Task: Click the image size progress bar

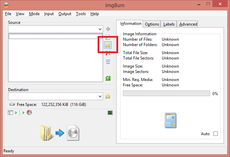Action: coord(167,93)
